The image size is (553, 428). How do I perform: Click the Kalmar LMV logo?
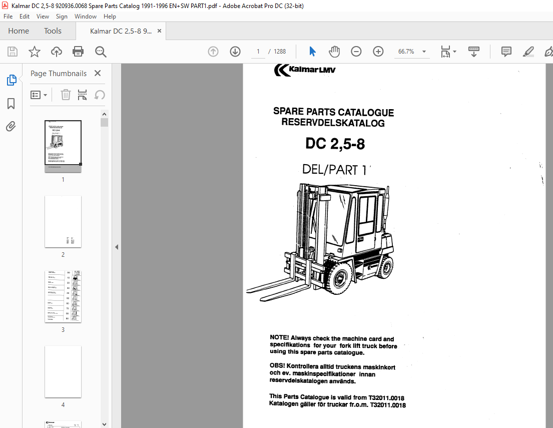[x=305, y=70]
